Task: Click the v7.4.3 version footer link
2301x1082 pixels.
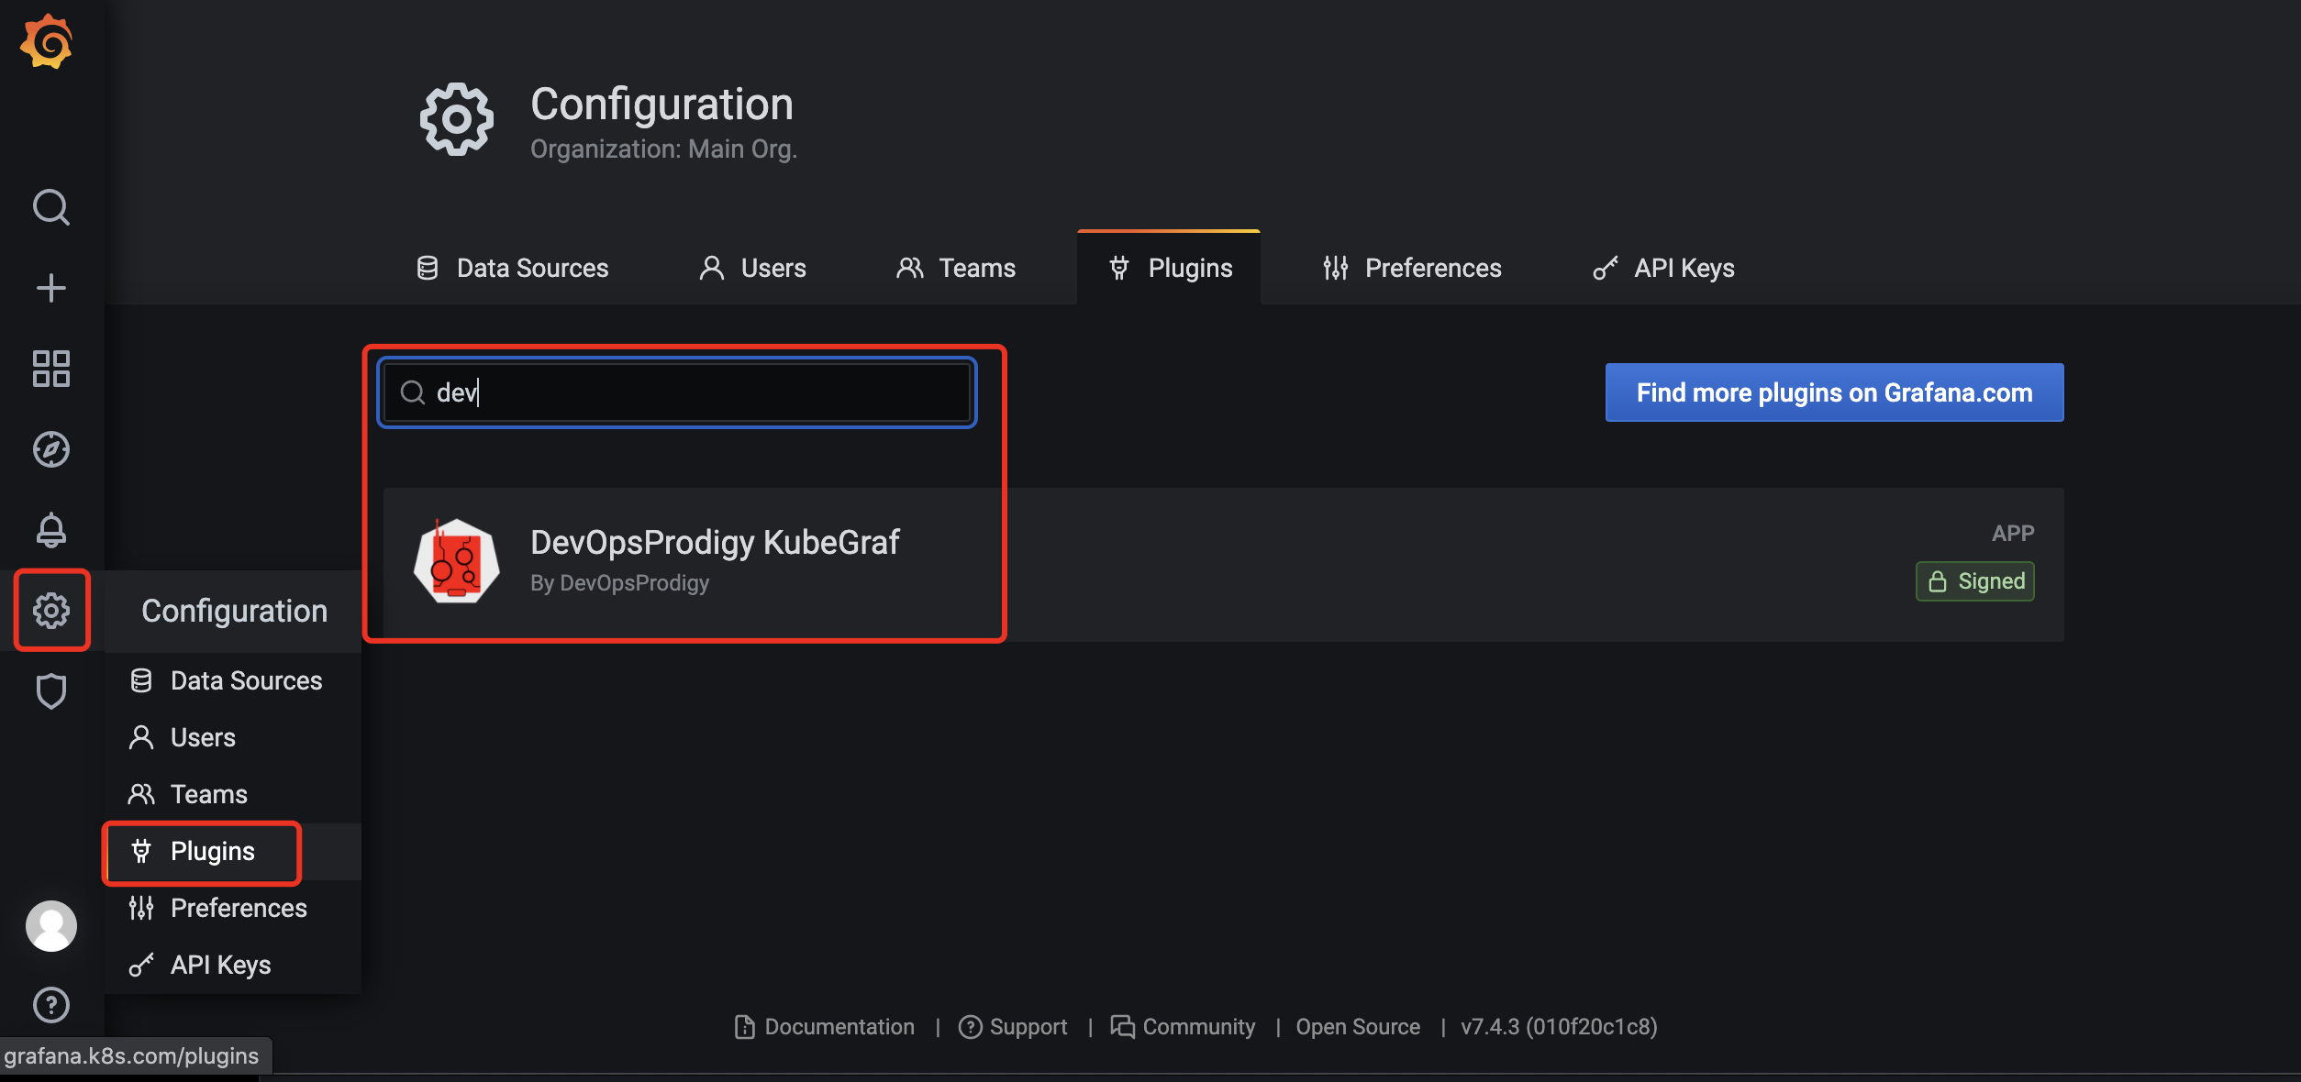Action: tap(1559, 1026)
